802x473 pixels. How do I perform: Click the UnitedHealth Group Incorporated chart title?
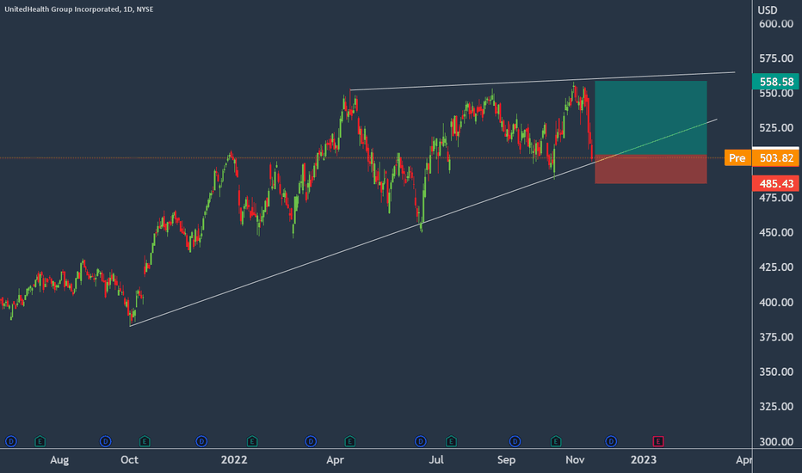coord(79,9)
